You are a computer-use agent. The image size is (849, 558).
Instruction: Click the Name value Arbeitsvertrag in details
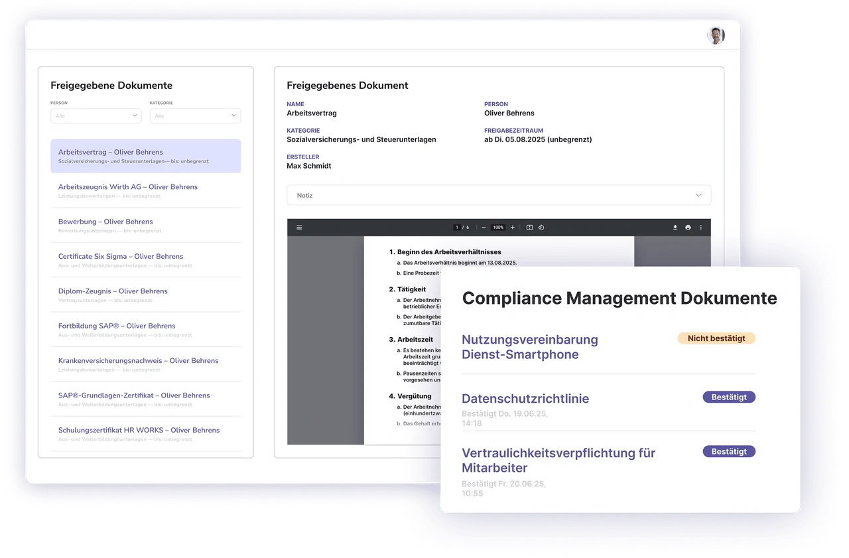click(312, 113)
